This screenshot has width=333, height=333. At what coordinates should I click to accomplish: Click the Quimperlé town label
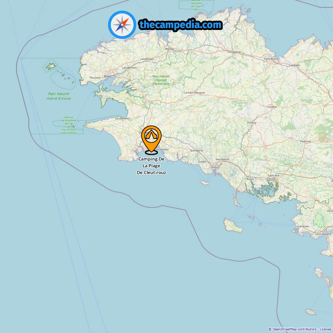click(x=196, y=151)
